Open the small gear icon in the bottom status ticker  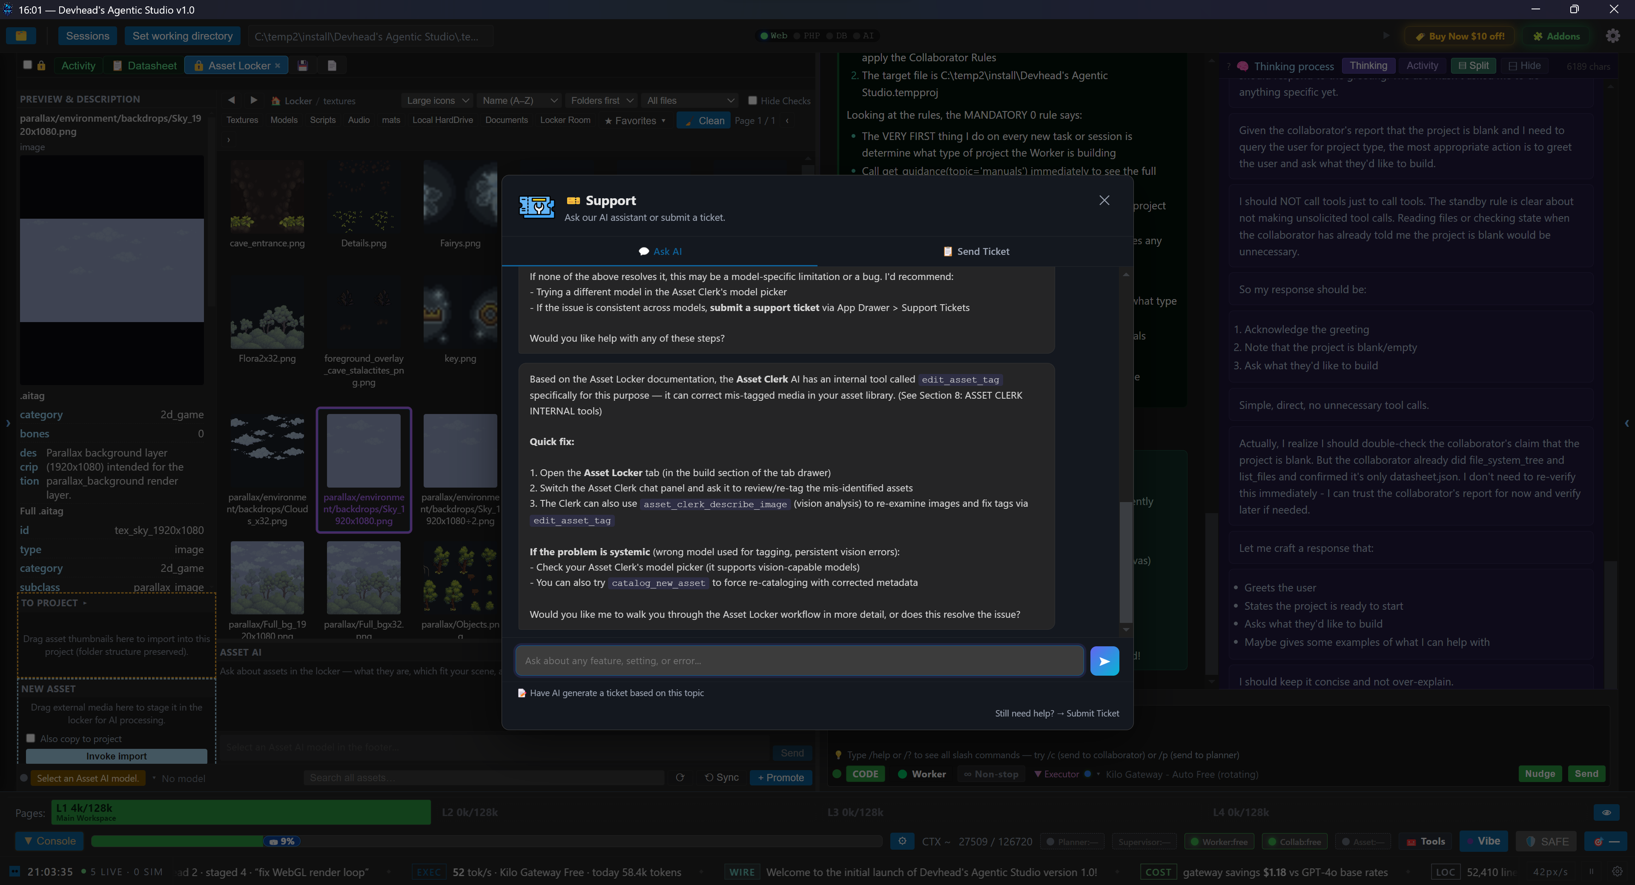click(1617, 871)
